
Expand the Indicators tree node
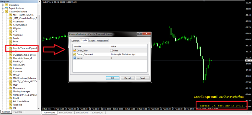[x=3, y=5]
